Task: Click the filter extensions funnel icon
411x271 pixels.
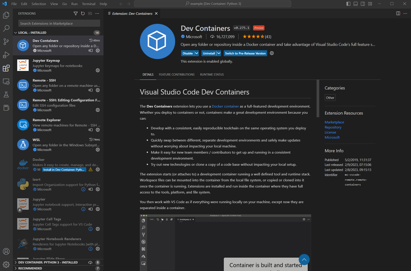Action: (x=76, y=13)
